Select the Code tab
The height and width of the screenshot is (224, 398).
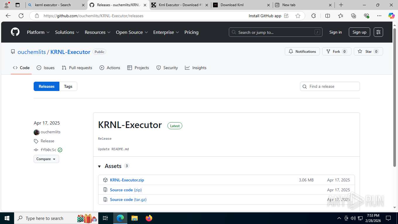coord(21,68)
